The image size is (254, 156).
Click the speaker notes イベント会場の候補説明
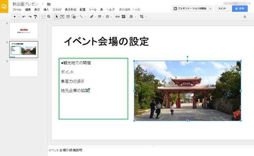click(66, 150)
